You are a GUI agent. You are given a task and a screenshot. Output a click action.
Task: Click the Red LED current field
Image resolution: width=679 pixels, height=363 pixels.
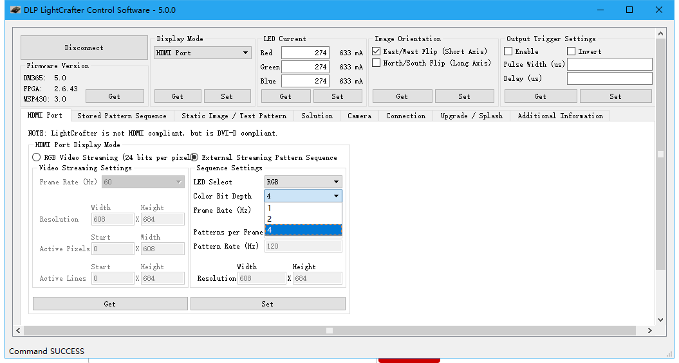(305, 53)
